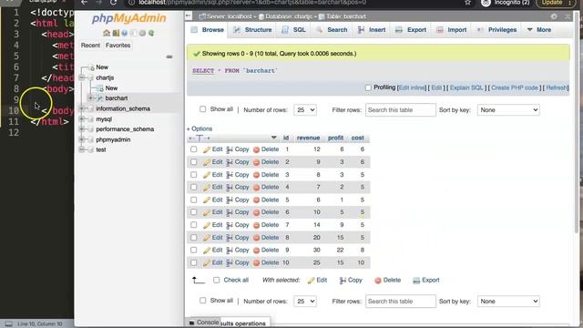Reload the browser page
The height and width of the screenshot is (328, 583).
tap(113, 3)
